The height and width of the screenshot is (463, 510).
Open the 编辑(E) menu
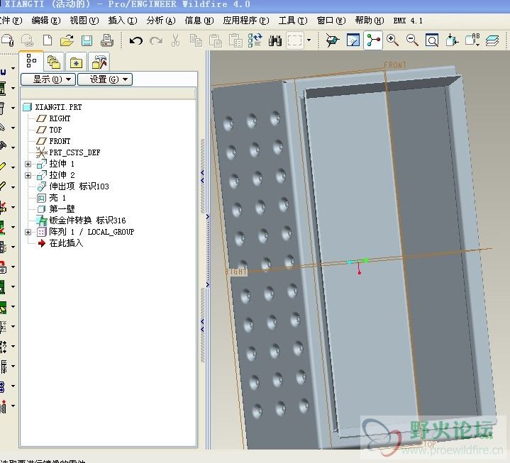pos(46,21)
